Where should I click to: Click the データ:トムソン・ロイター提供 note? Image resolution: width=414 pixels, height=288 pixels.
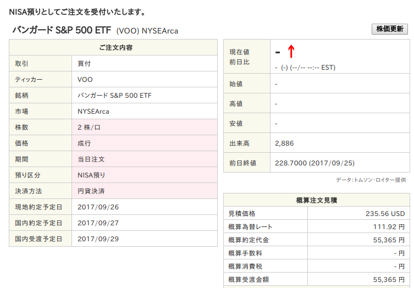tap(371, 180)
